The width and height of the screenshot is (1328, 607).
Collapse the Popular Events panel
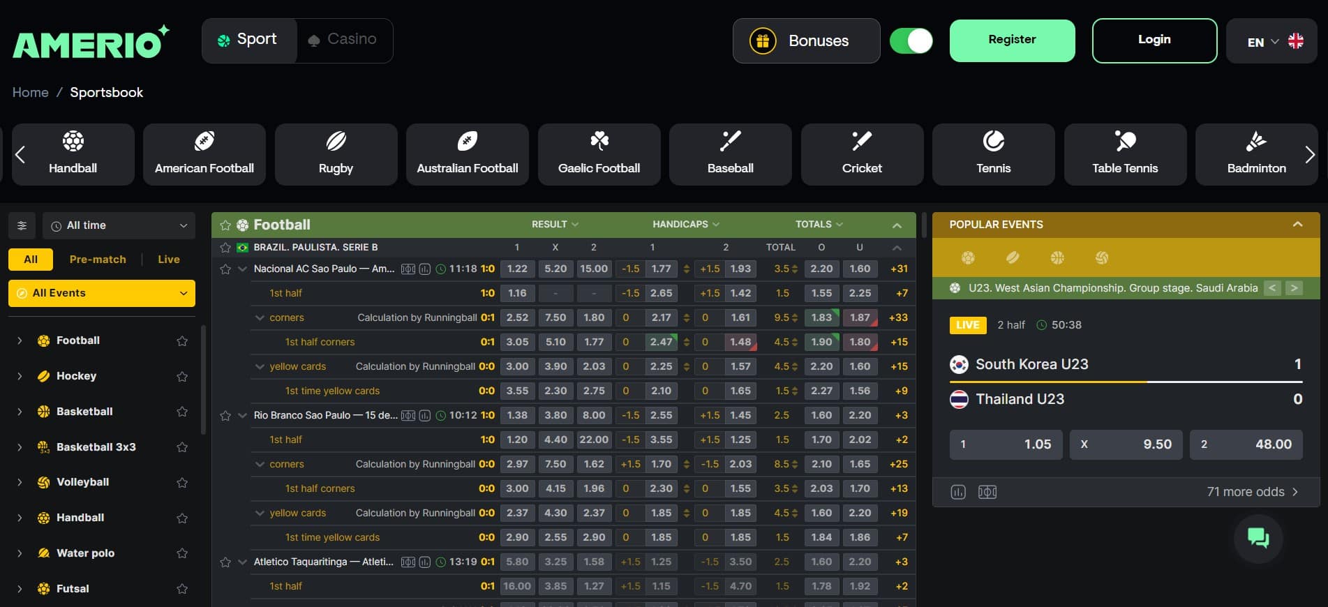point(1297,224)
